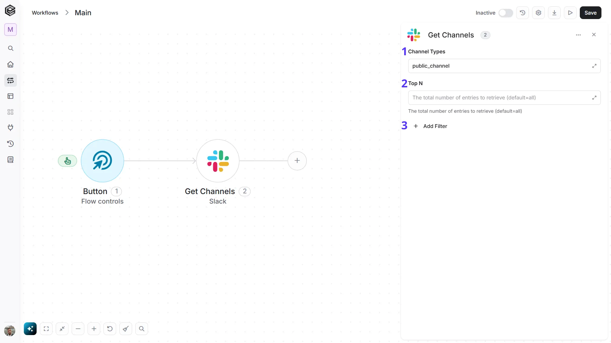Image resolution: width=611 pixels, height=343 pixels.
Task: Click the user profile photo
Action: 10,331
